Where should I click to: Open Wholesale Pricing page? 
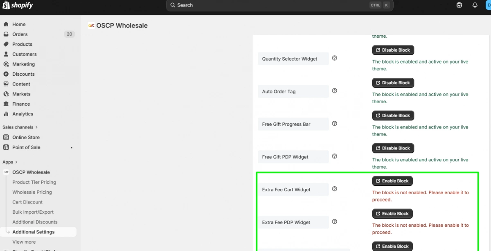click(x=32, y=192)
